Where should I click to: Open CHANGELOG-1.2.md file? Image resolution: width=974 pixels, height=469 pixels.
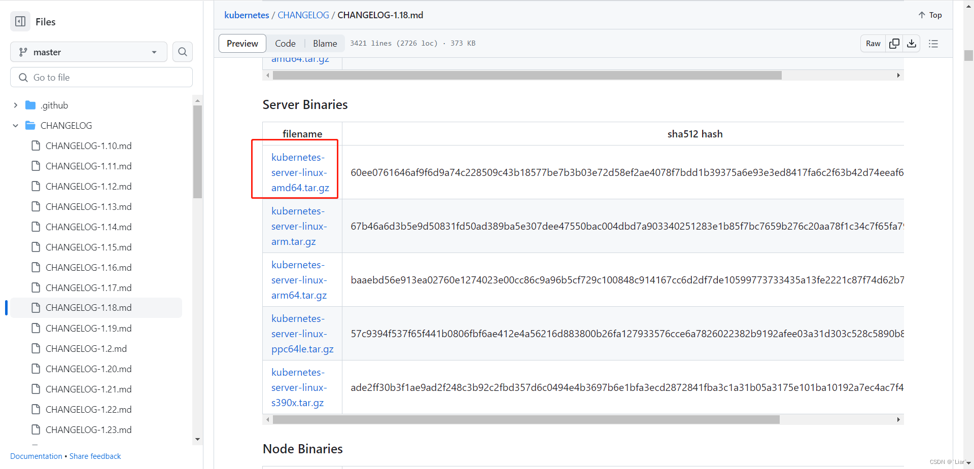[86, 349]
